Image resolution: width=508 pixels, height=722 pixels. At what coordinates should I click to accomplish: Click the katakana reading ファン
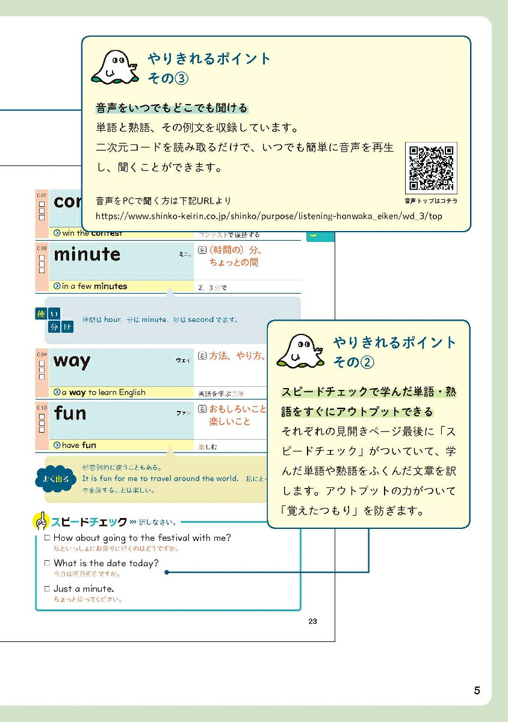[183, 413]
